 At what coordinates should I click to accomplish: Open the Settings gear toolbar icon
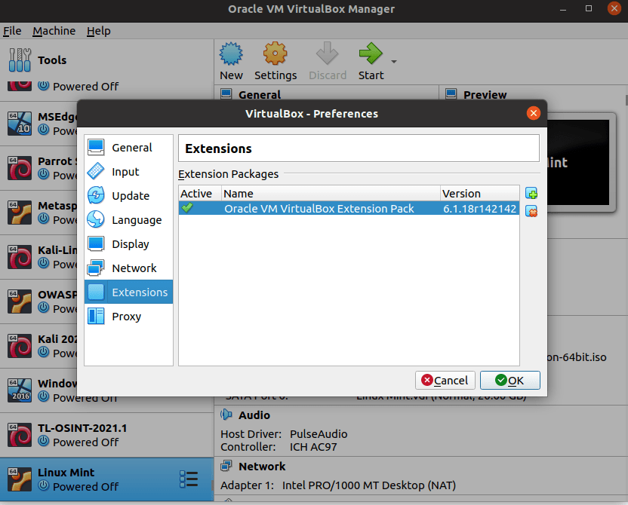[x=275, y=55]
